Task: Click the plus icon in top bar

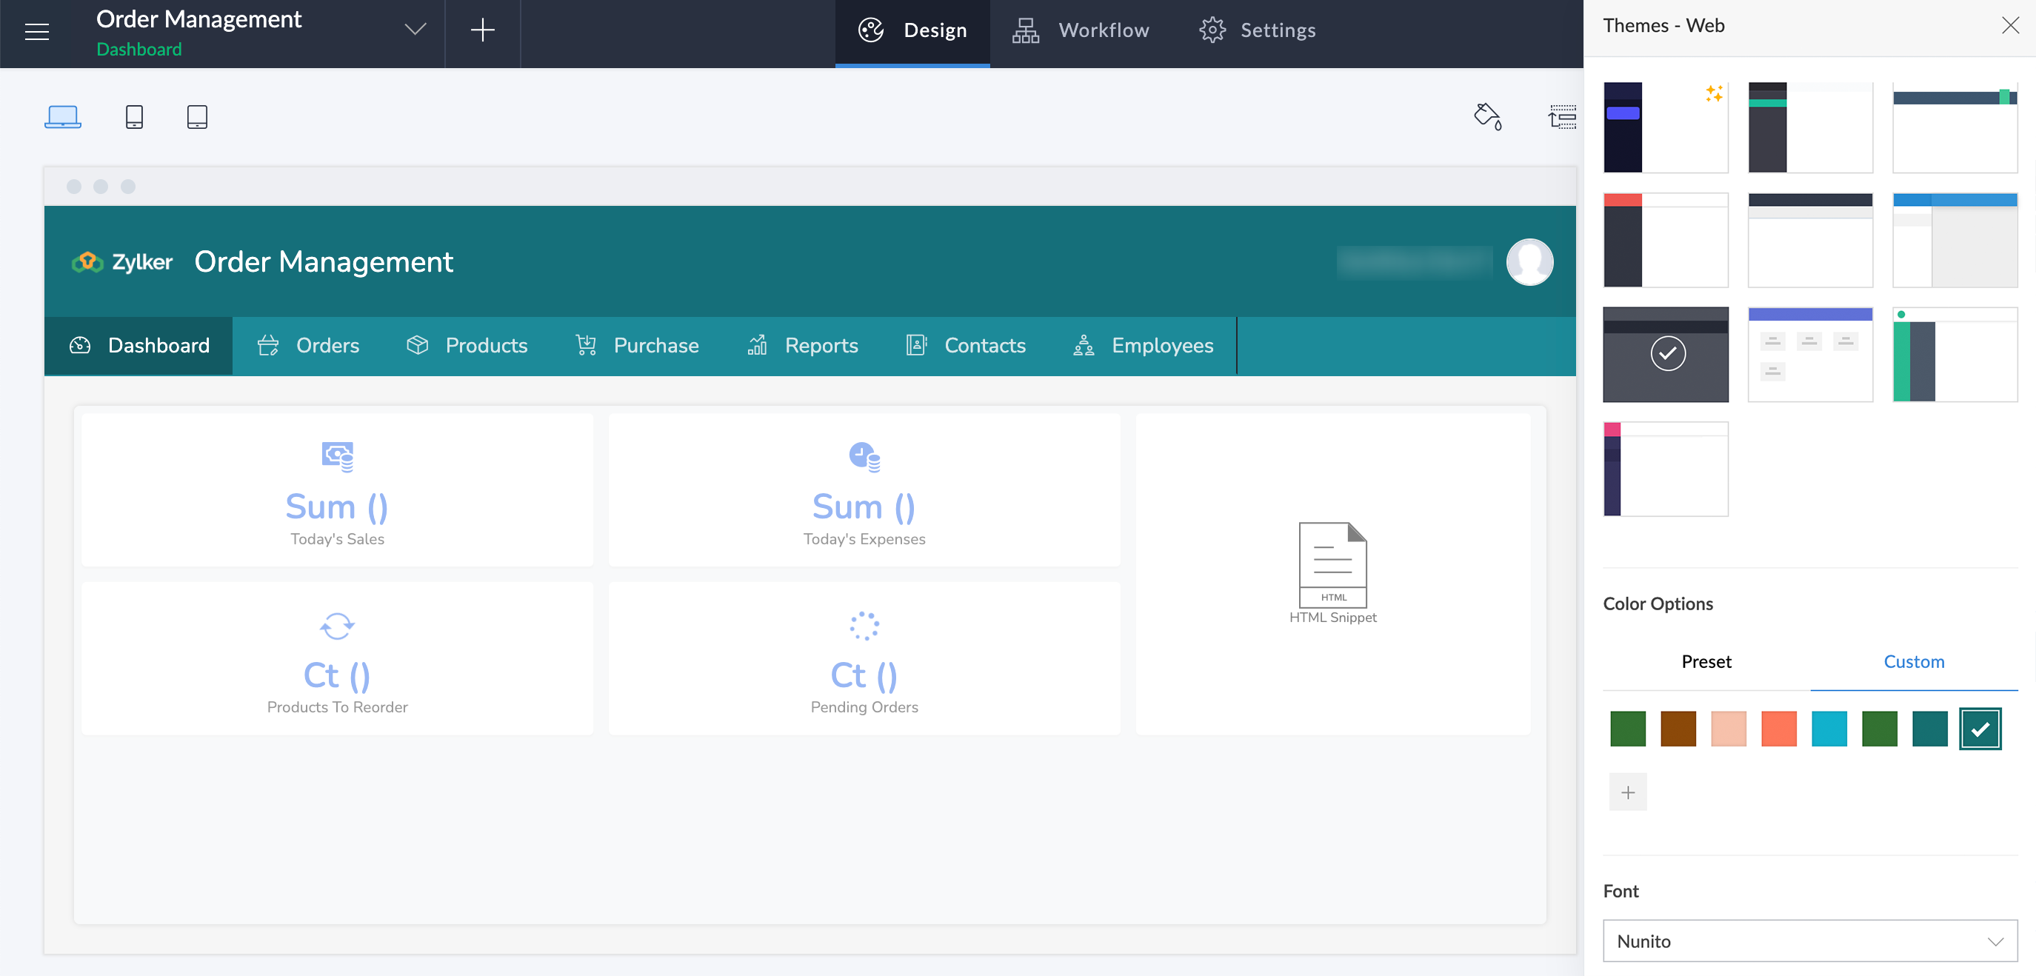Action: click(x=482, y=31)
